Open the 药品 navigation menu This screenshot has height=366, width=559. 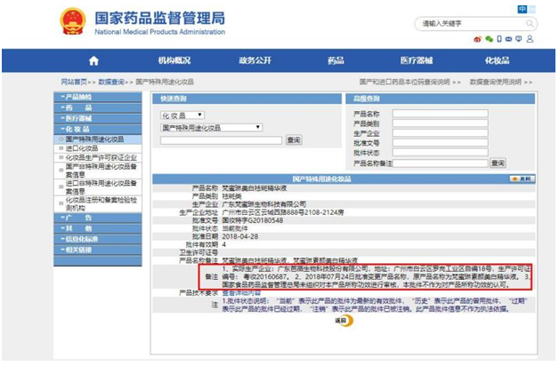click(336, 60)
